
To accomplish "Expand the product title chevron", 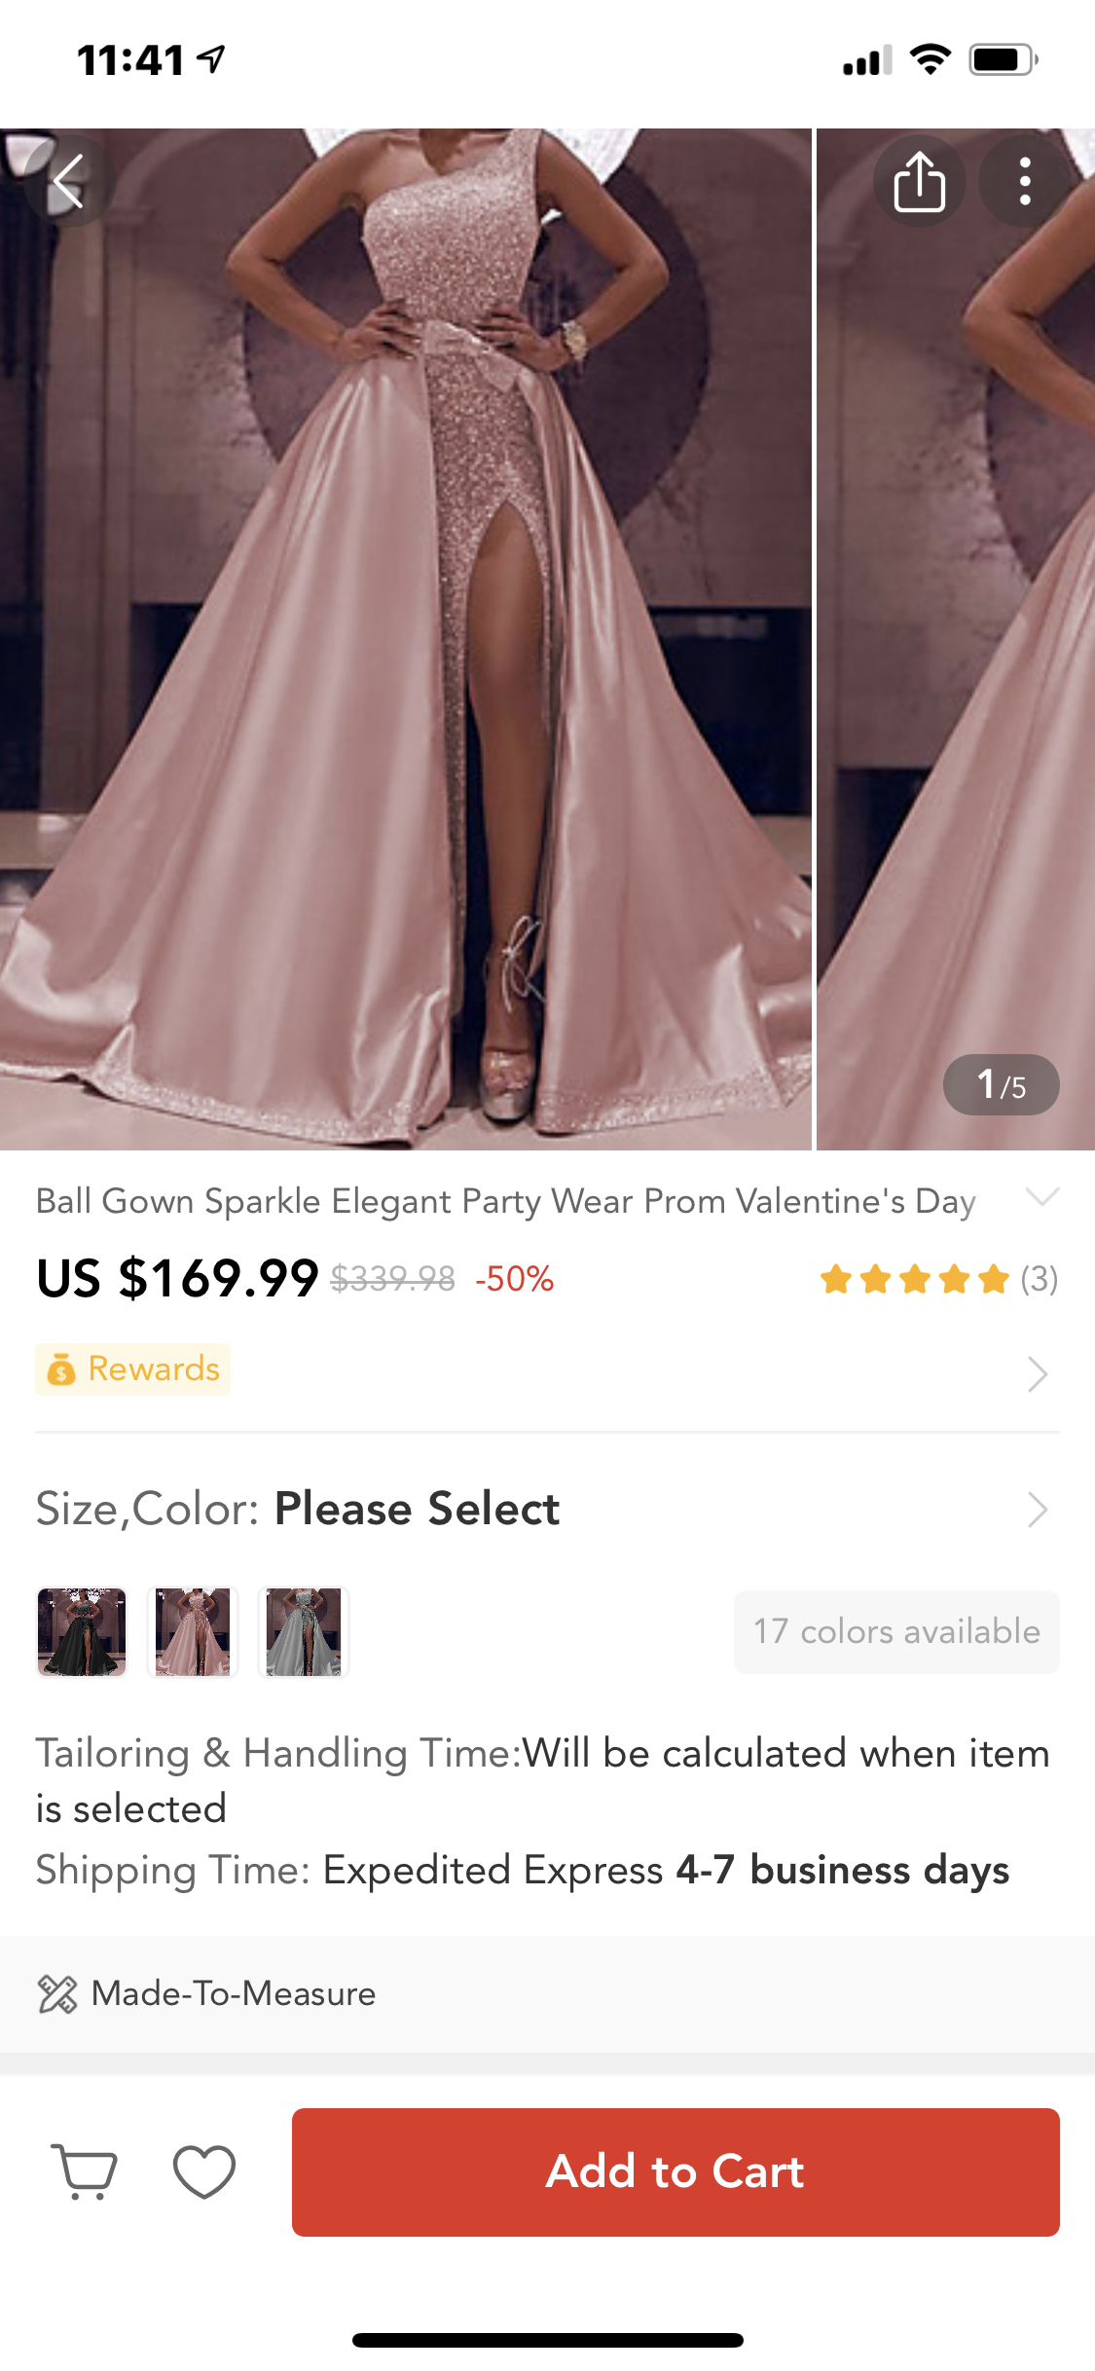I will click(x=1041, y=1197).
